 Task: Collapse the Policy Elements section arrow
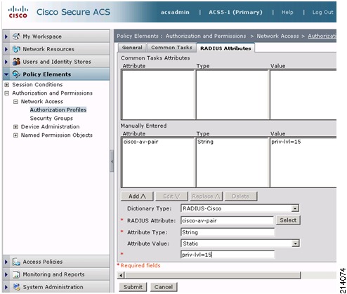pos(6,74)
